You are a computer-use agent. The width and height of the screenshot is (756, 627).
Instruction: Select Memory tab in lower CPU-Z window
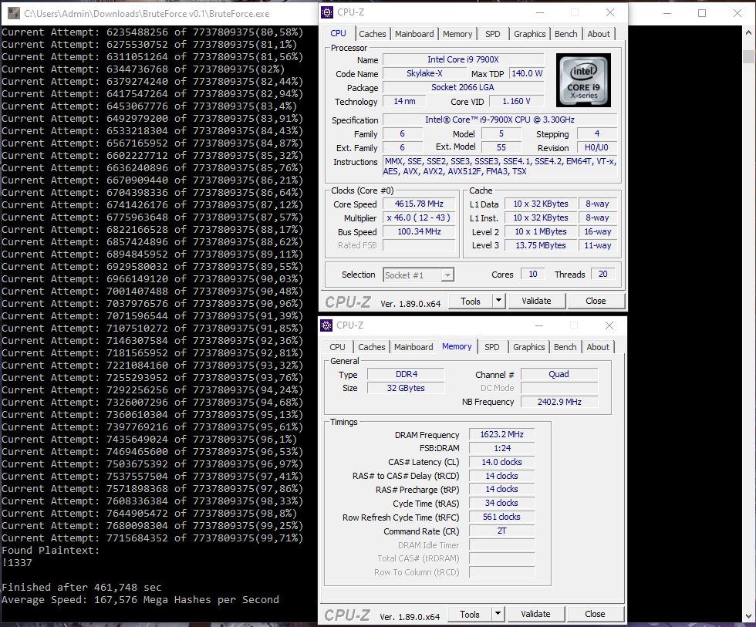(457, 346)
